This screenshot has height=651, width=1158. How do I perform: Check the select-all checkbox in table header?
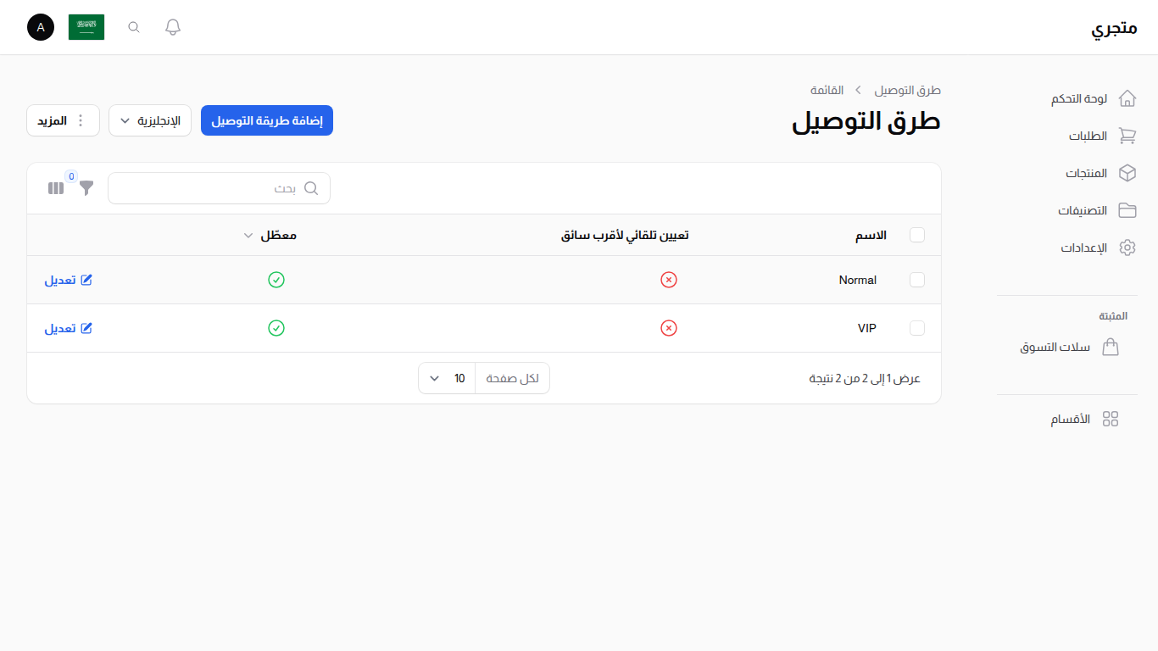[x=917, y=235]
